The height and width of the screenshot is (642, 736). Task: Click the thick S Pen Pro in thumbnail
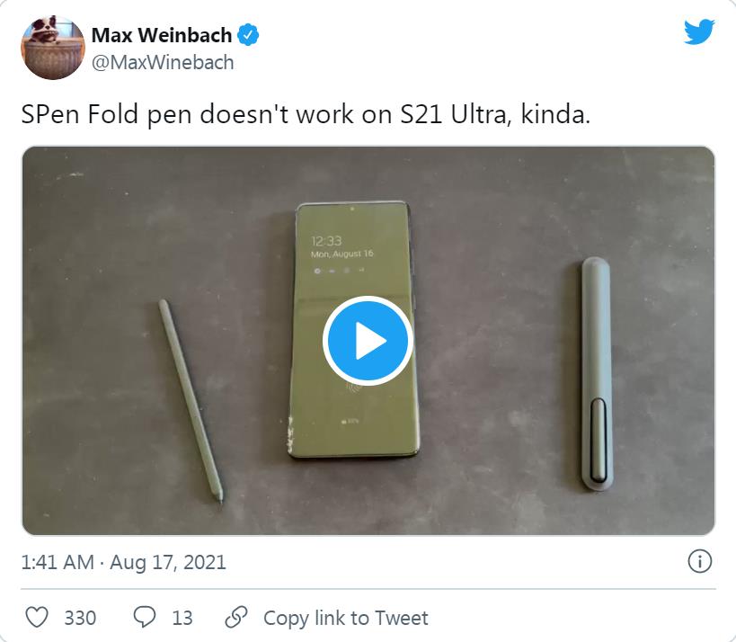[596, 374]
